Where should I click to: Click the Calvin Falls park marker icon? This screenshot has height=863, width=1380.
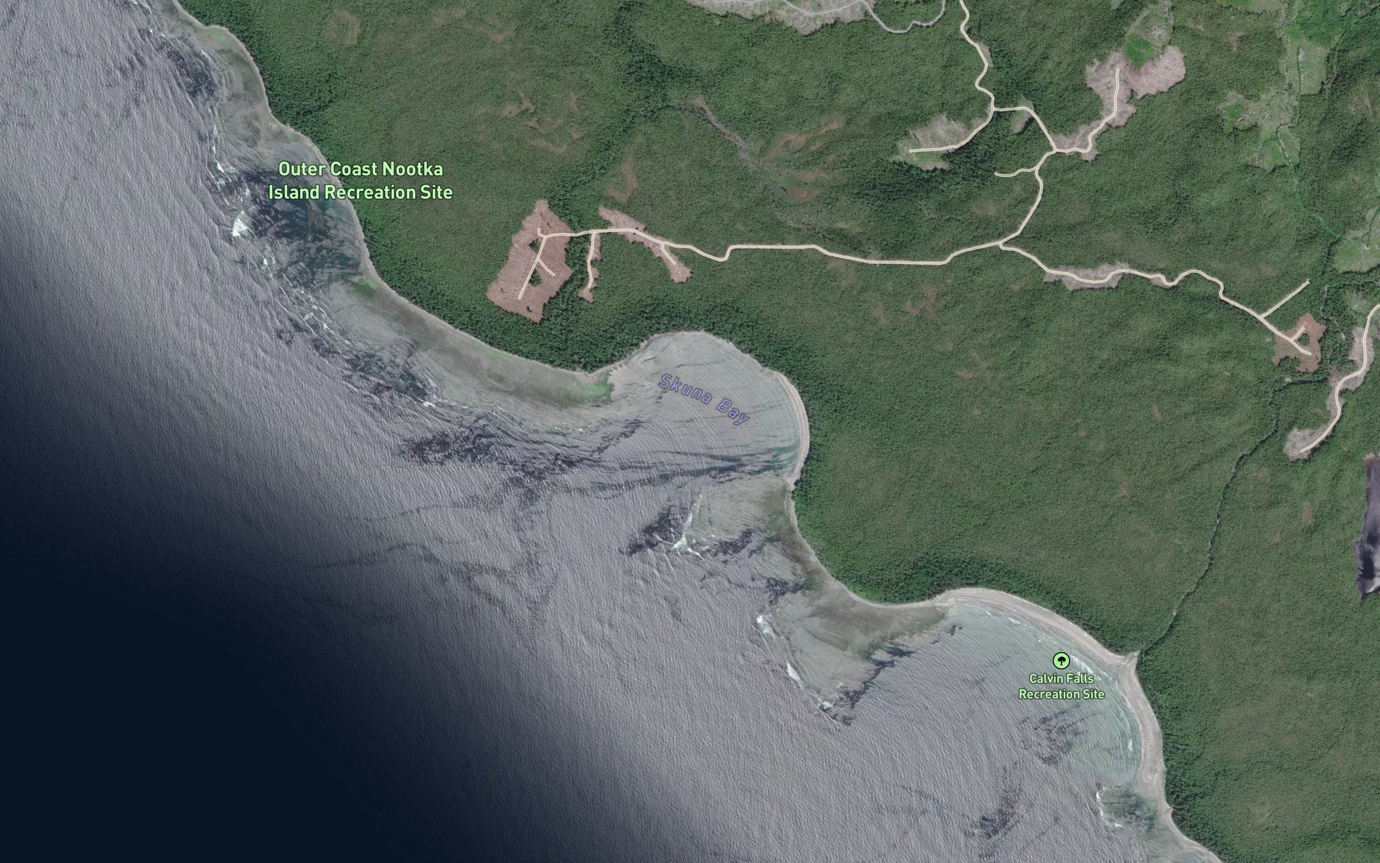click(1061, 661)
